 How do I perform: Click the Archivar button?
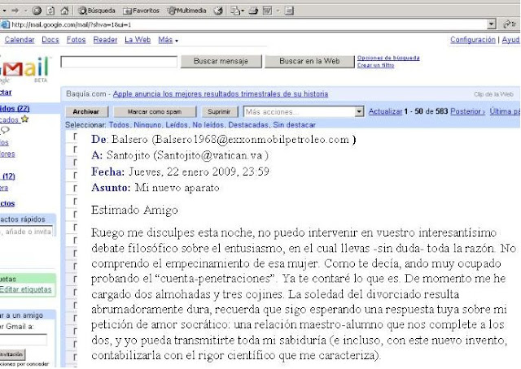click(x=86, y=112)
